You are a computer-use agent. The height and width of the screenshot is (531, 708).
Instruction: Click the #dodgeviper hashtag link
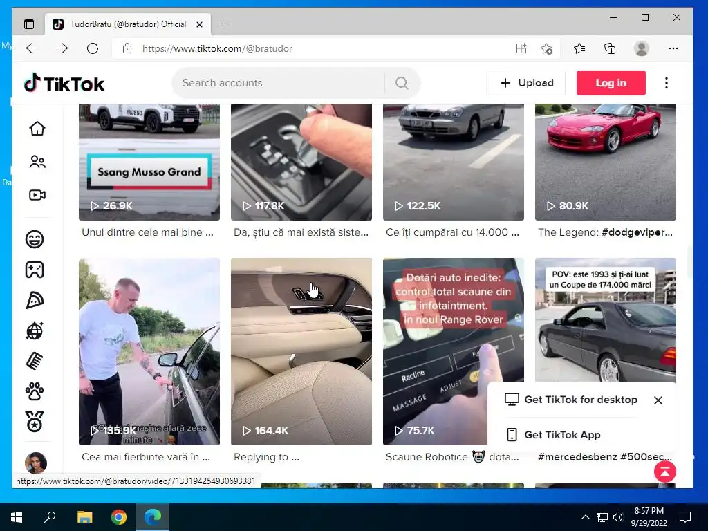(637, 232)
